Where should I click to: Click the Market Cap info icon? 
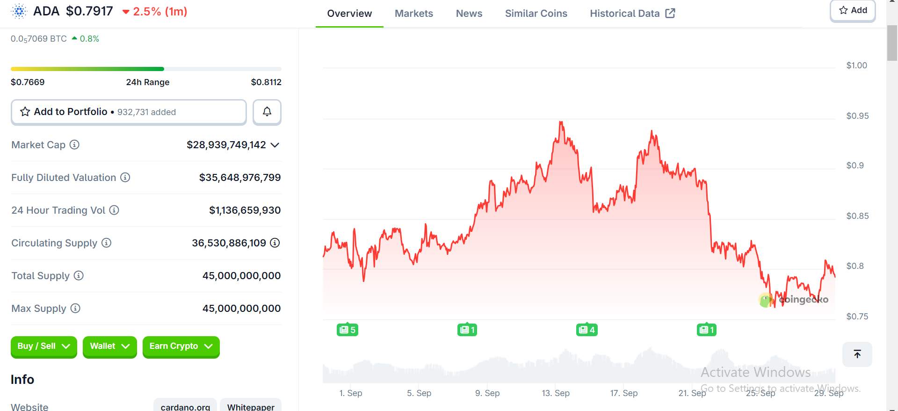74,145
